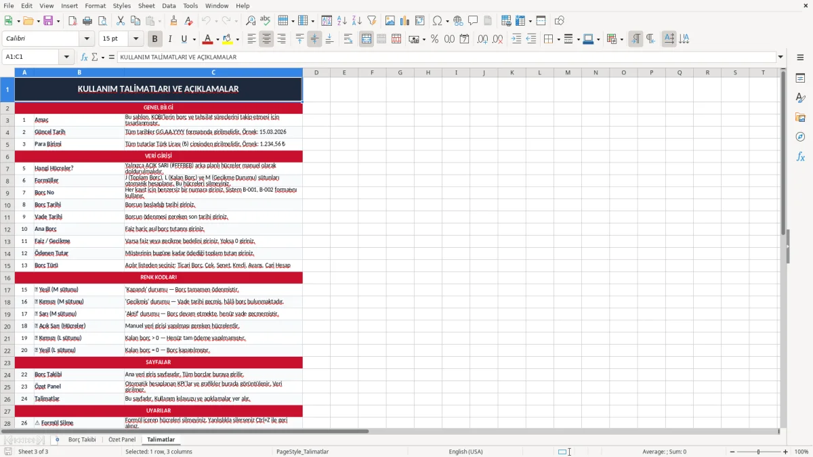The height and width of the screenshot is (457, 813).
Task: Open the Font Size dropdown arrow
Action: click(x=136, y=39)
